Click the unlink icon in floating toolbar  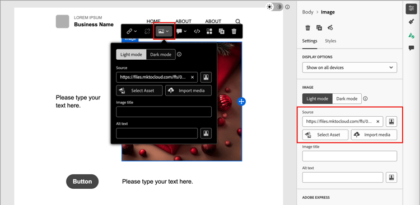147,31
